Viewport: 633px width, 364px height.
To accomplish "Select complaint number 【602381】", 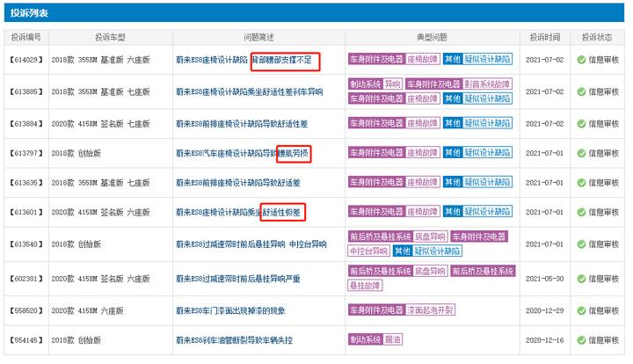I will point(26,279).
